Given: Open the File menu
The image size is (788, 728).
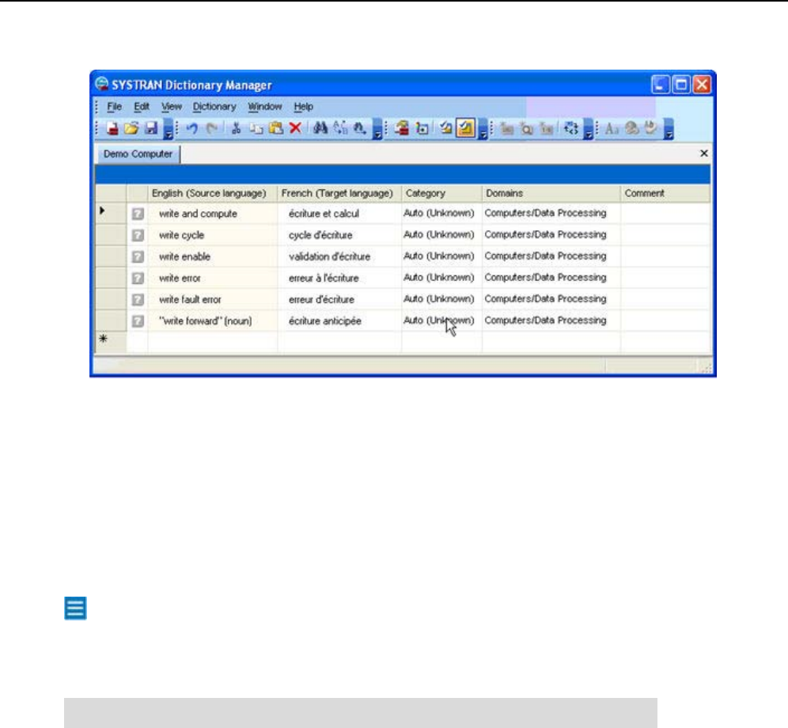Looking at the screenshot, I should tap(114, 107).
